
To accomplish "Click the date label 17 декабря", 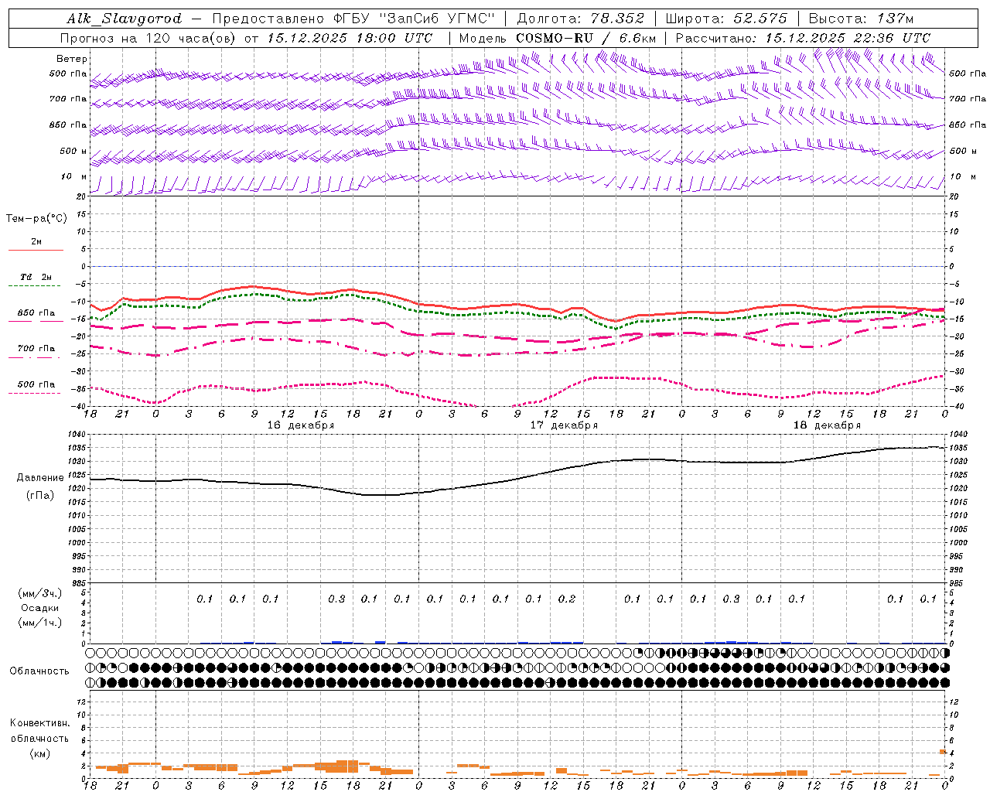I will click(x=564, y=425).
